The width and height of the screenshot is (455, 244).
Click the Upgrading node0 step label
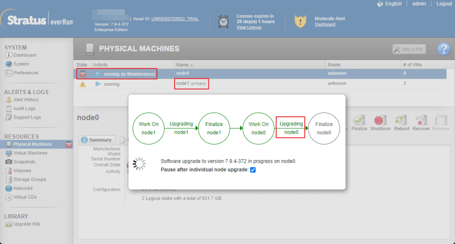(x=291, y=128)
